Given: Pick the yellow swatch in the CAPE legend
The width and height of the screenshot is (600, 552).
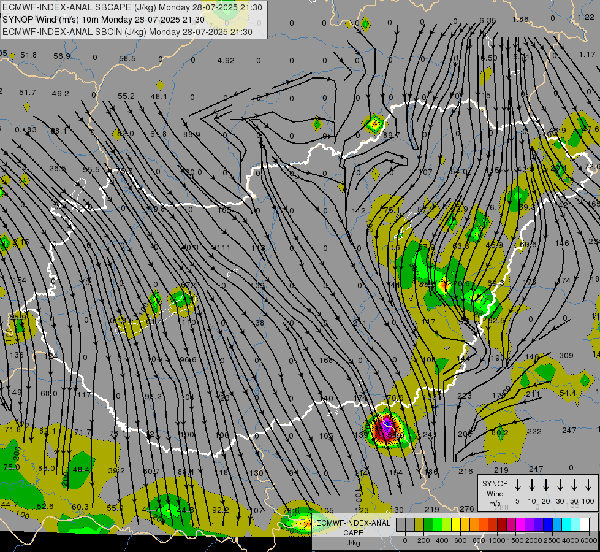Looking at the screenshot, I should tap(456, 524).
